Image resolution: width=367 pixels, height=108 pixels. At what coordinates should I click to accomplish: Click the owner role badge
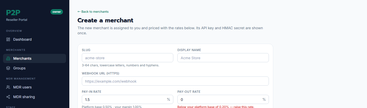(x=57, y=12)
